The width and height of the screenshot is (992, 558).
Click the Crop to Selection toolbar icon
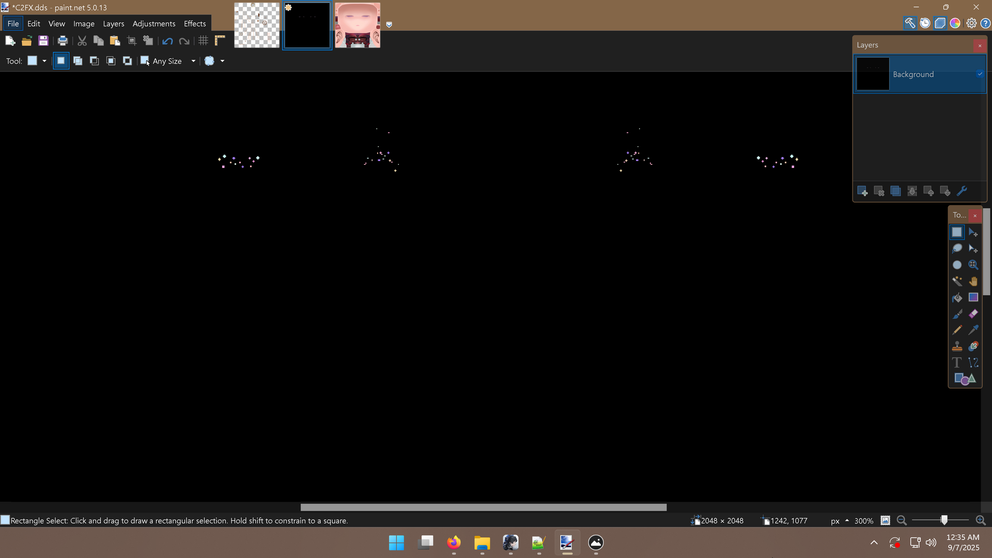pyautogui.click(x=132, y=41)
